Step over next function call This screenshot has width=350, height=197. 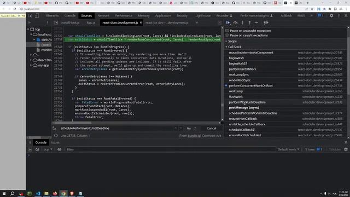pos(235,22)
